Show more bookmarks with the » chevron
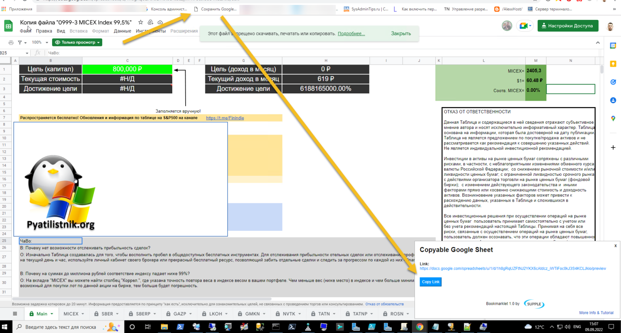 point(615,9)
